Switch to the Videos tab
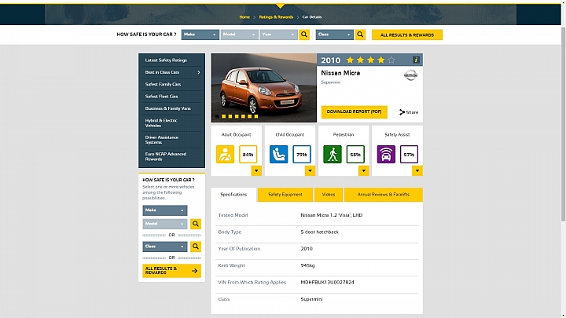Image resolution: width=566 pixels, height=318 pixels. tap(329, 195)
